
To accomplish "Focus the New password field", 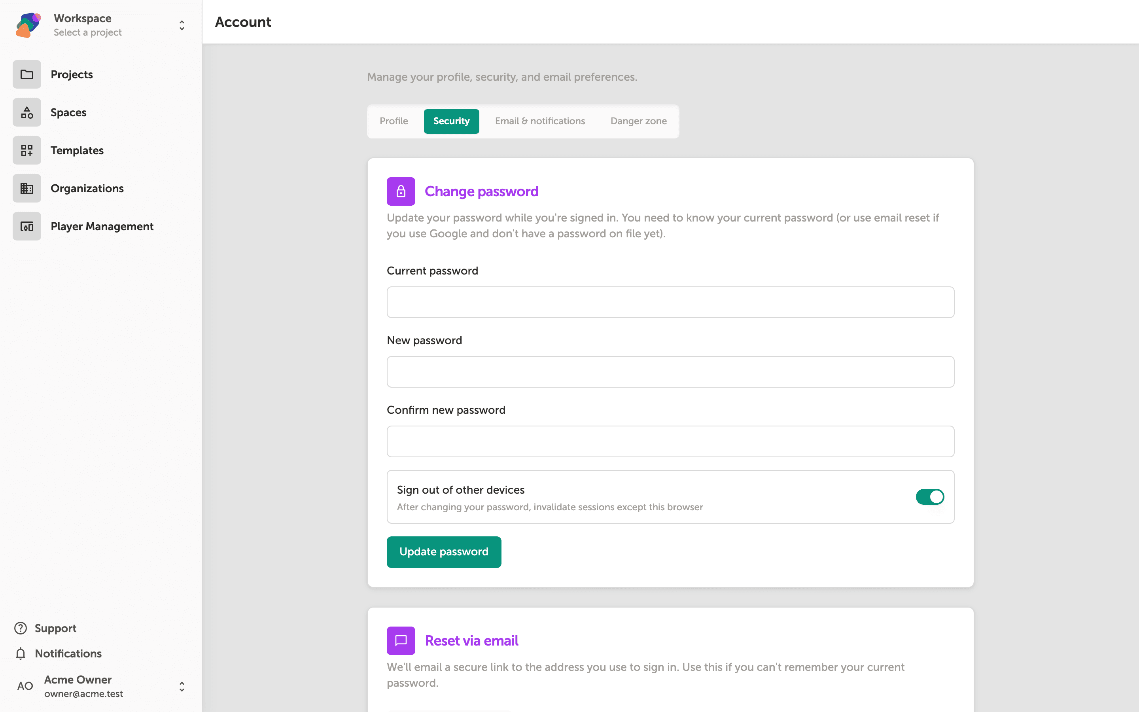I will click(x=670, y=372).
